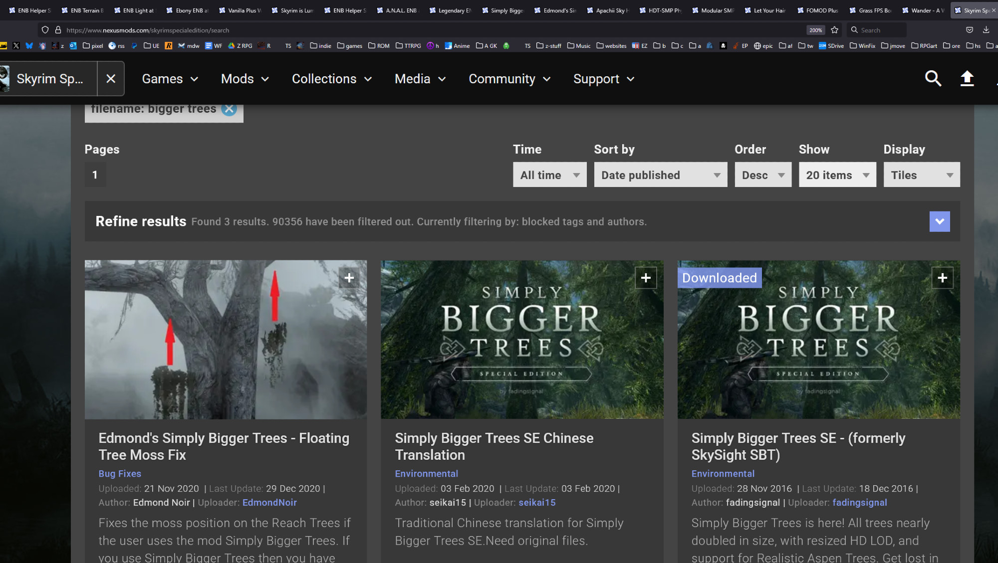Open 'Simply Bigger Trees SE - (formerly SkySight SBT)' title
998x563 pixels.
798,446
